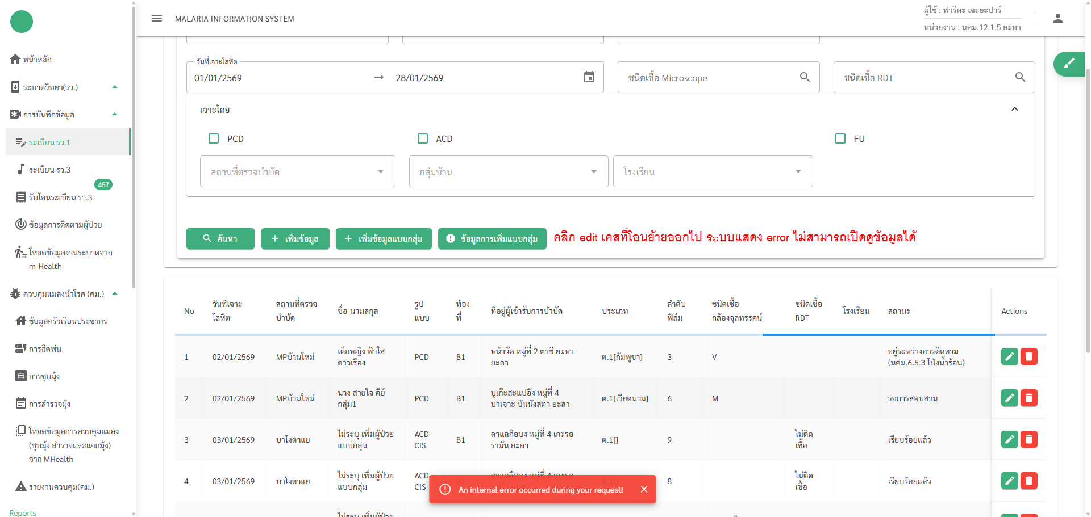Expand the กลุ่มบ้าน dropdown list
This screenshot has height=517, width=1091.
[x=508, y=171]
